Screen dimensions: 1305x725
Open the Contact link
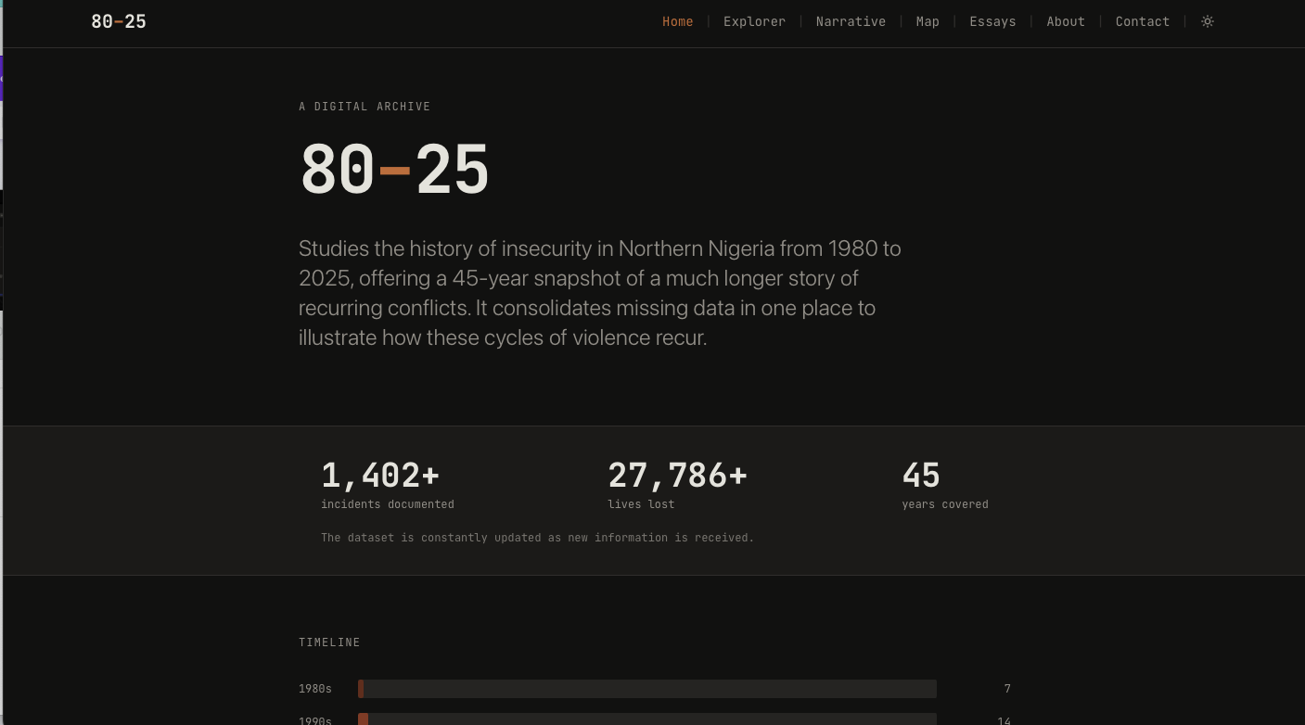click(1142, 21)
